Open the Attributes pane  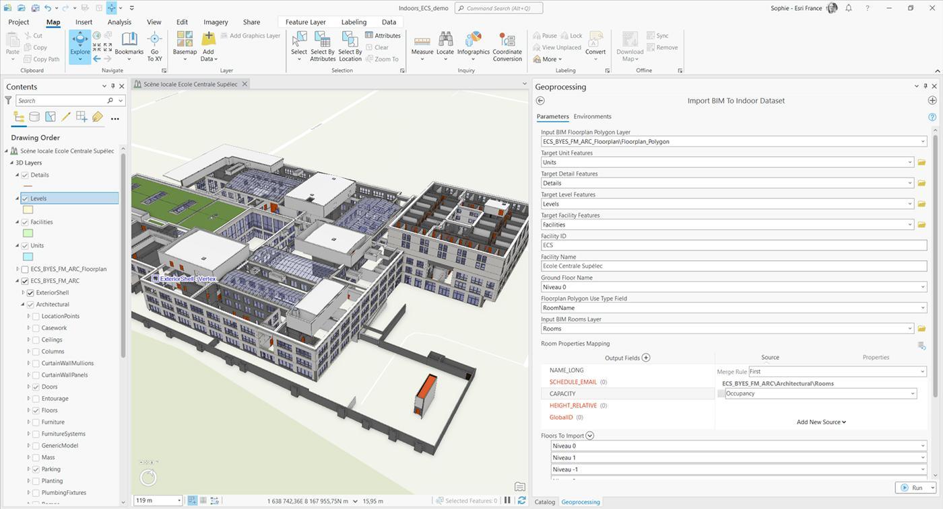[383, 36]
